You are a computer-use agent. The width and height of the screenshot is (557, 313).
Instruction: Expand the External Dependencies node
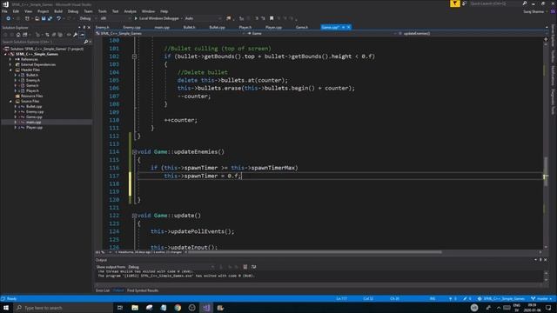click(10, 64)
